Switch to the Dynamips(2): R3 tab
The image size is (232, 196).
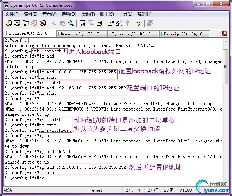(x=133, y=34)
